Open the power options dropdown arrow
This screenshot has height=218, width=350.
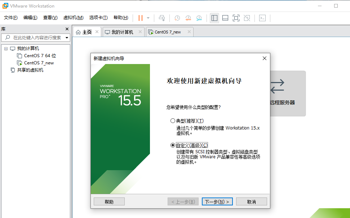pyautogui.click(x=148, y=18)
